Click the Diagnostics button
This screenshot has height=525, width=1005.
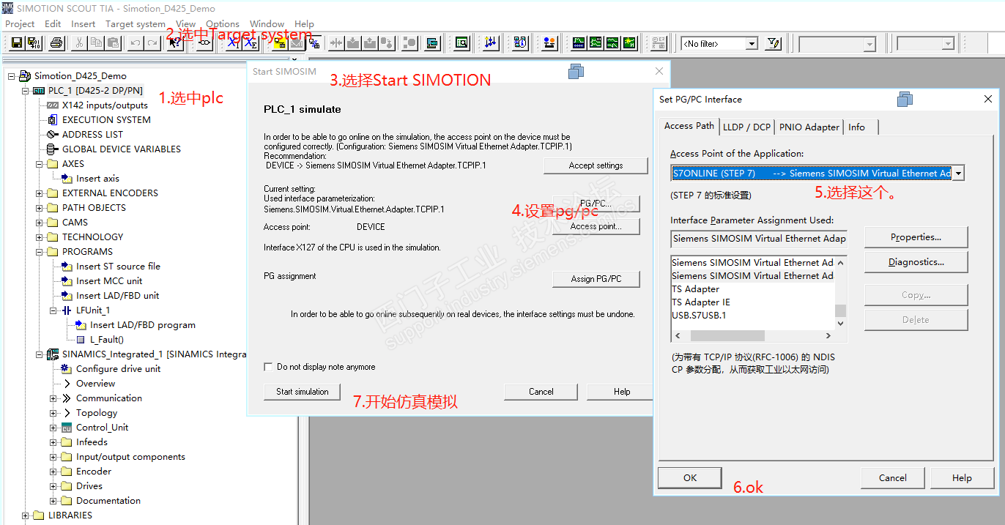(x=916, y=262)
